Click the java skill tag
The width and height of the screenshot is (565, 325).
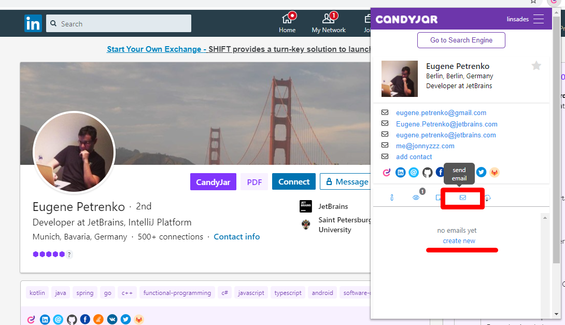61,293
